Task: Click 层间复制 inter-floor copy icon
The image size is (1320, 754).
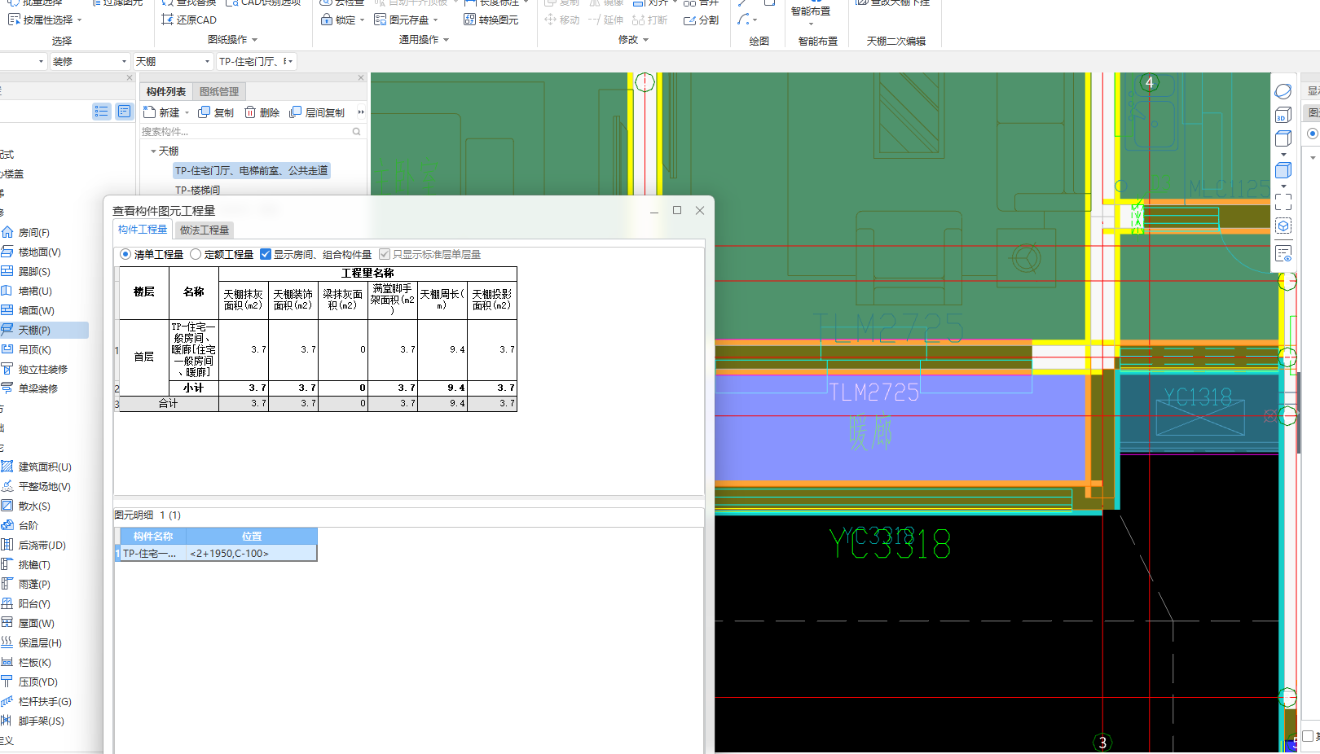Action: click(x=295, y=112)
